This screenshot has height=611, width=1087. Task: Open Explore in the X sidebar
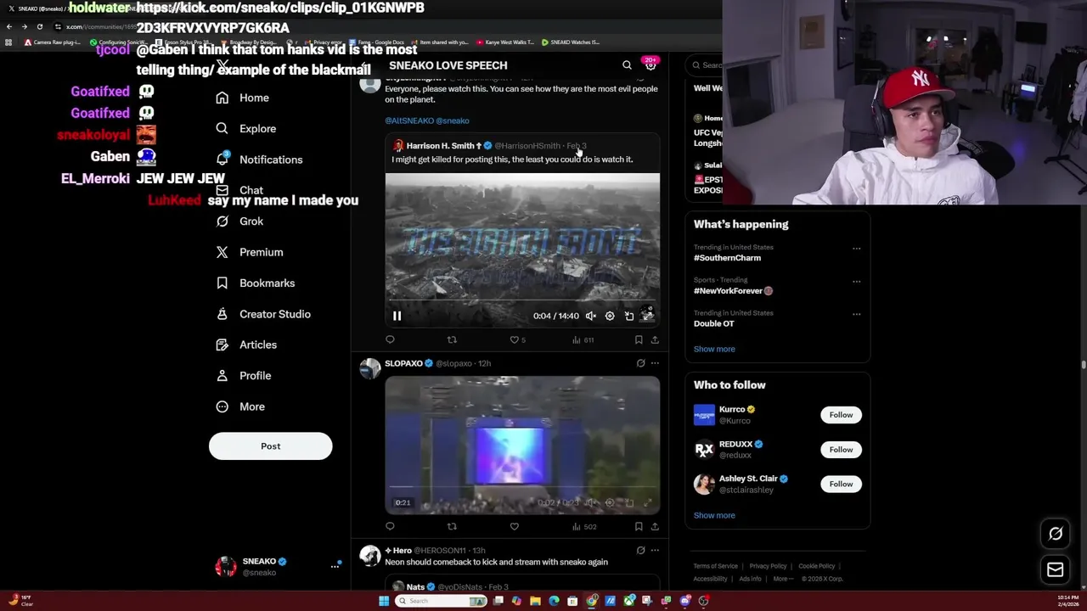pos(246,129)
